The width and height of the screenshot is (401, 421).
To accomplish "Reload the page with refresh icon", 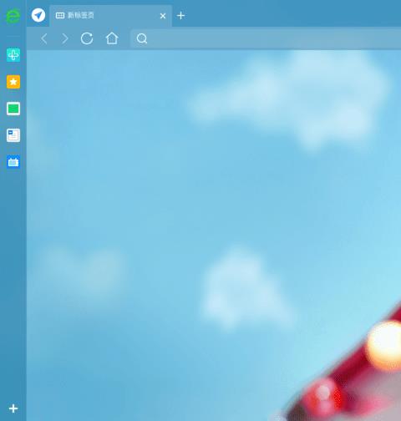I will (x=87, y=38).
